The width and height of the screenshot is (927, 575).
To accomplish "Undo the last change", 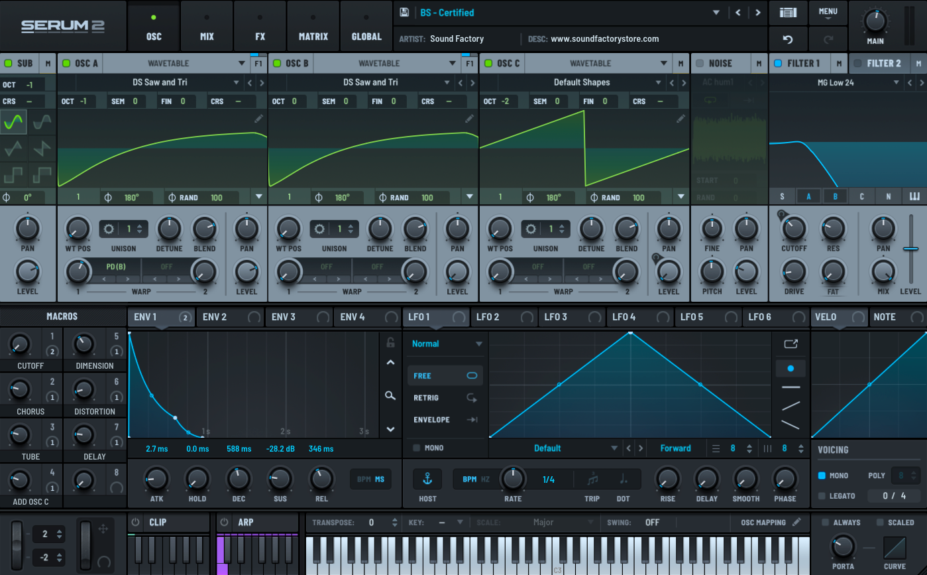I will [x=788, y=39].
